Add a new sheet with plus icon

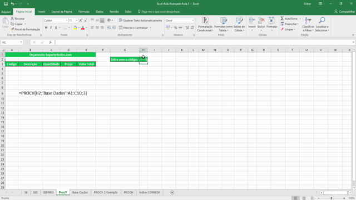click(172, 193)
